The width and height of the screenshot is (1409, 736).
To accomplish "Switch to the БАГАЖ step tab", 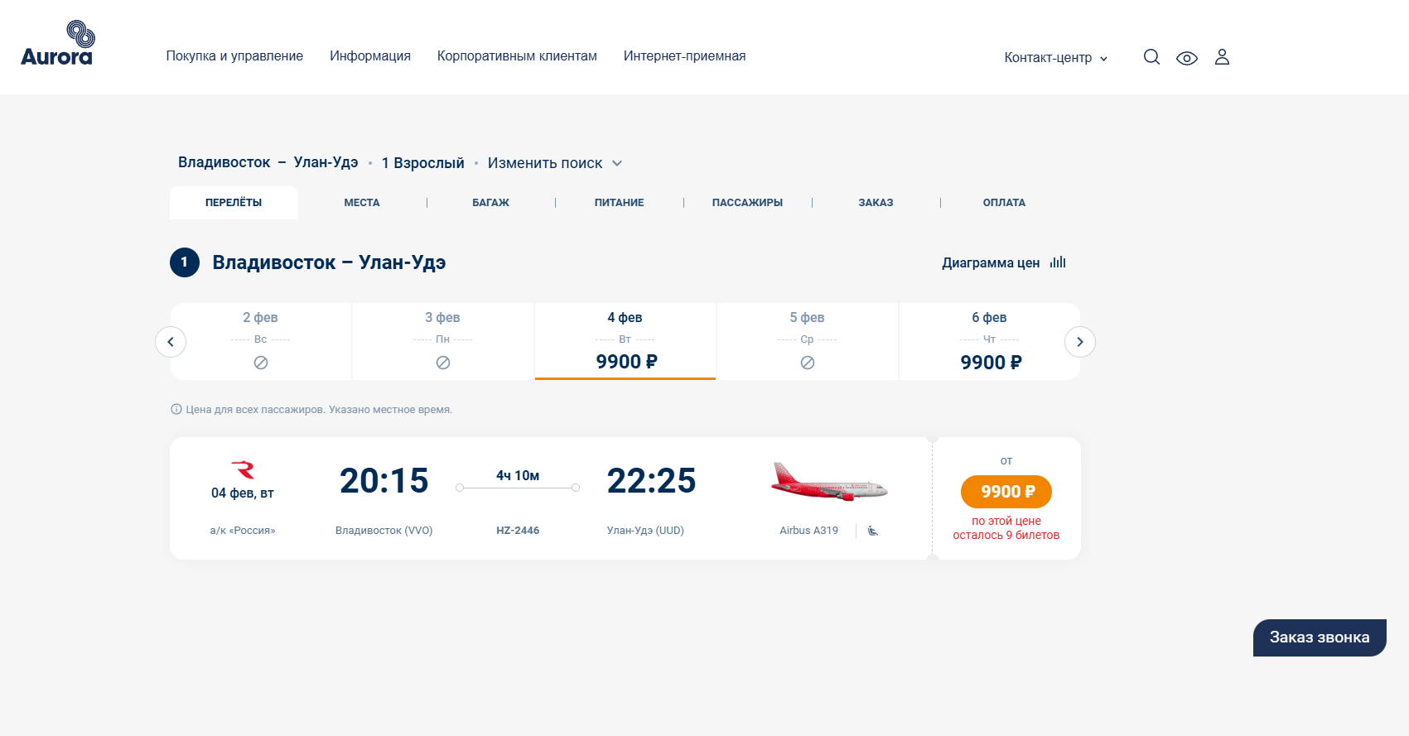I will pyautogui.click(x=490, y=203).
